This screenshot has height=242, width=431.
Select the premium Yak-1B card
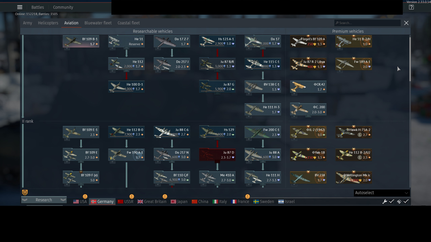point(308,155)
